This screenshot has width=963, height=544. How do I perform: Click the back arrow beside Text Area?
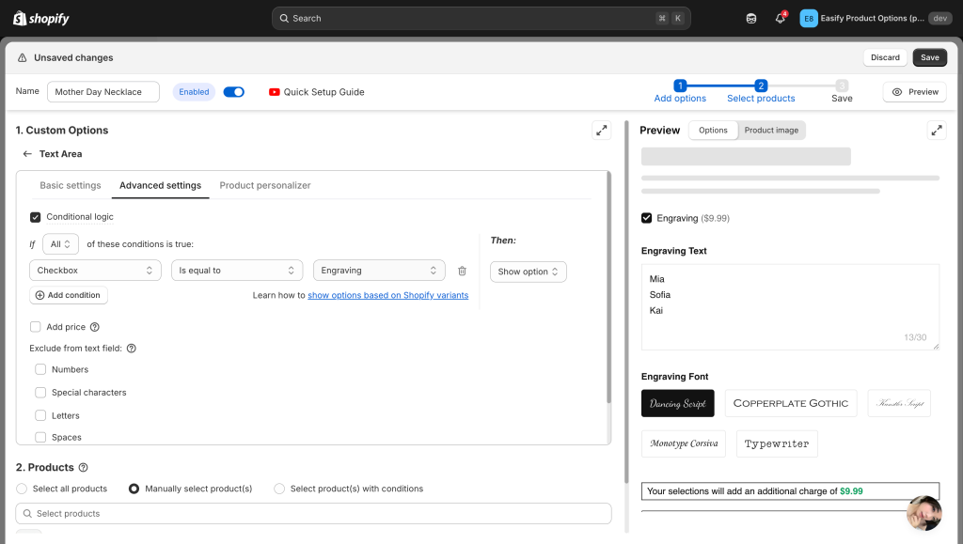(x=27, y=154)
